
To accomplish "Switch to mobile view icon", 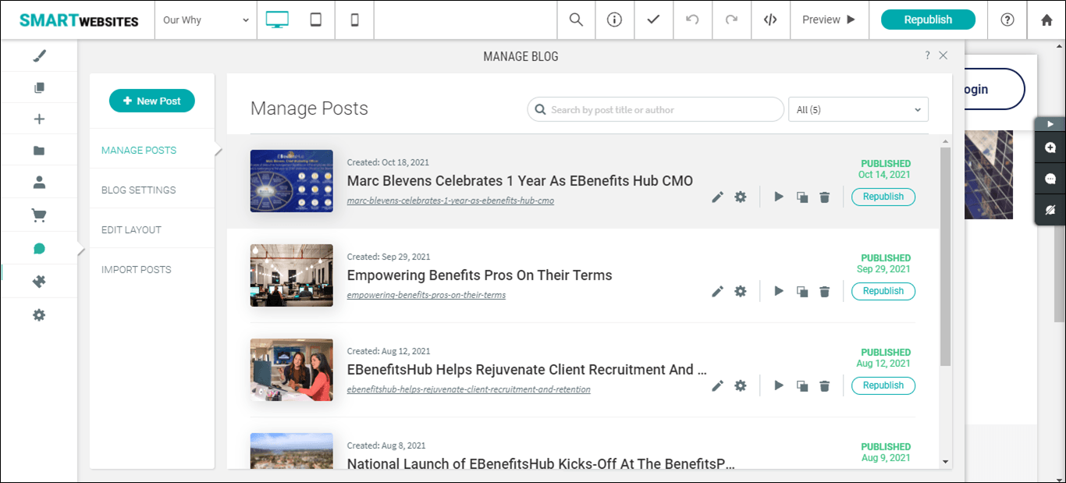I will (355, 20).
